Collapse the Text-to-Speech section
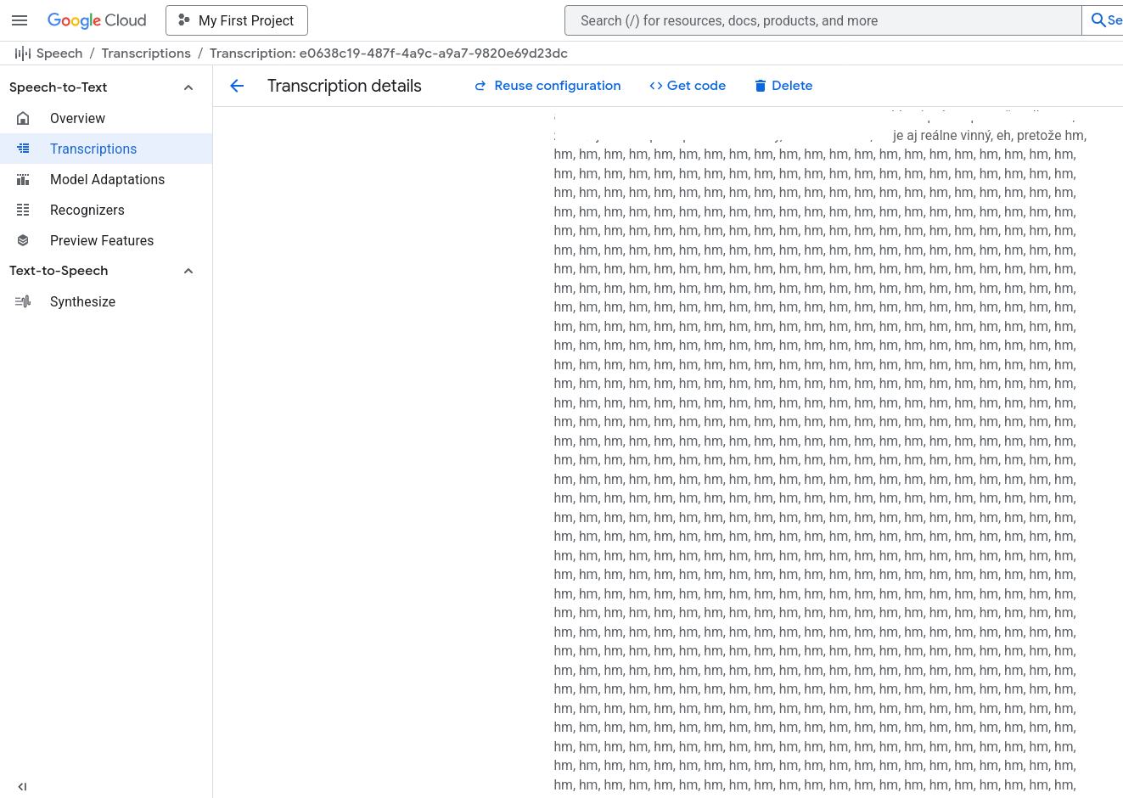The width and height of the screenshot is (1123, 798). pyautogui.click(x=188, y=271)
